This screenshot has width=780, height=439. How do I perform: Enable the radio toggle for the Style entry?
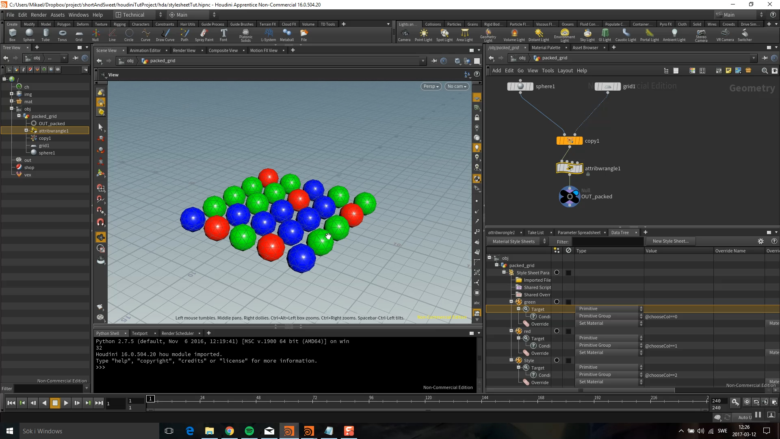(x=557, y=360)
